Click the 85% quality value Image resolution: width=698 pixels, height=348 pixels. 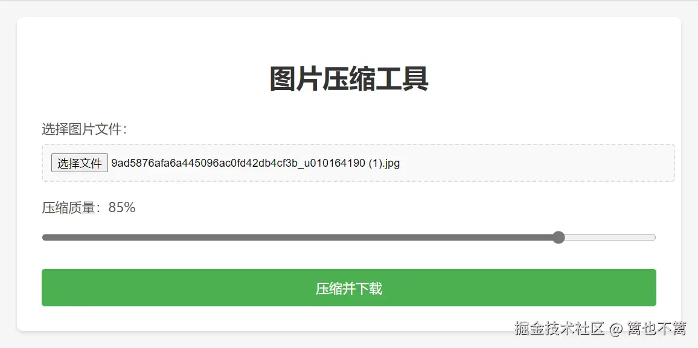tap(122, 207)
